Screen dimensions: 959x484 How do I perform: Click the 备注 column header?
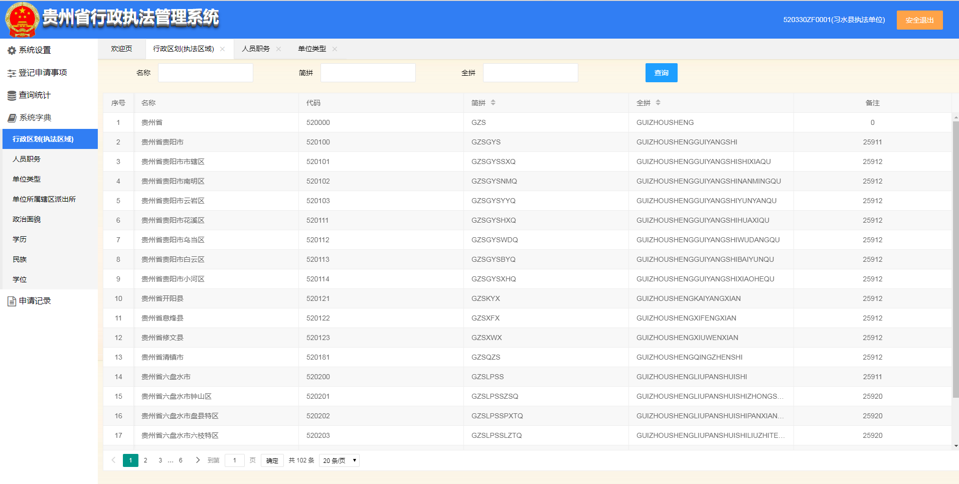point(873,103)
